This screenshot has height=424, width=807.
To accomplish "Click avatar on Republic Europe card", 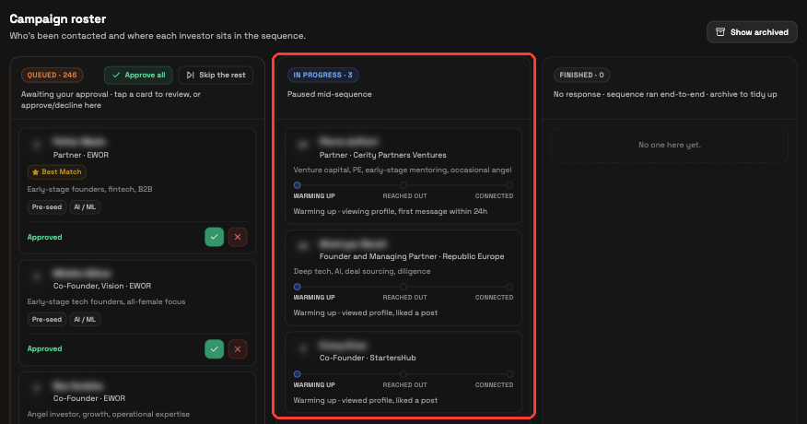I will 304,247.
